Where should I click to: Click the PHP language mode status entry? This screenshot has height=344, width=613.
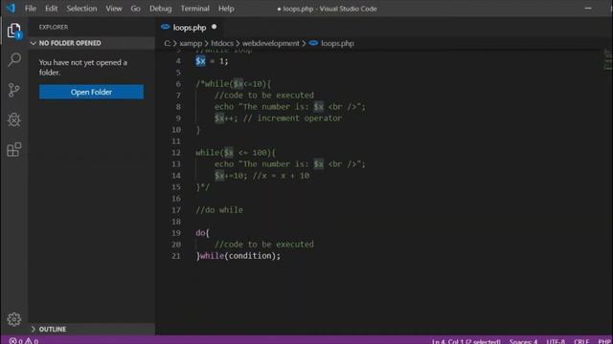(x=604, y=341)
